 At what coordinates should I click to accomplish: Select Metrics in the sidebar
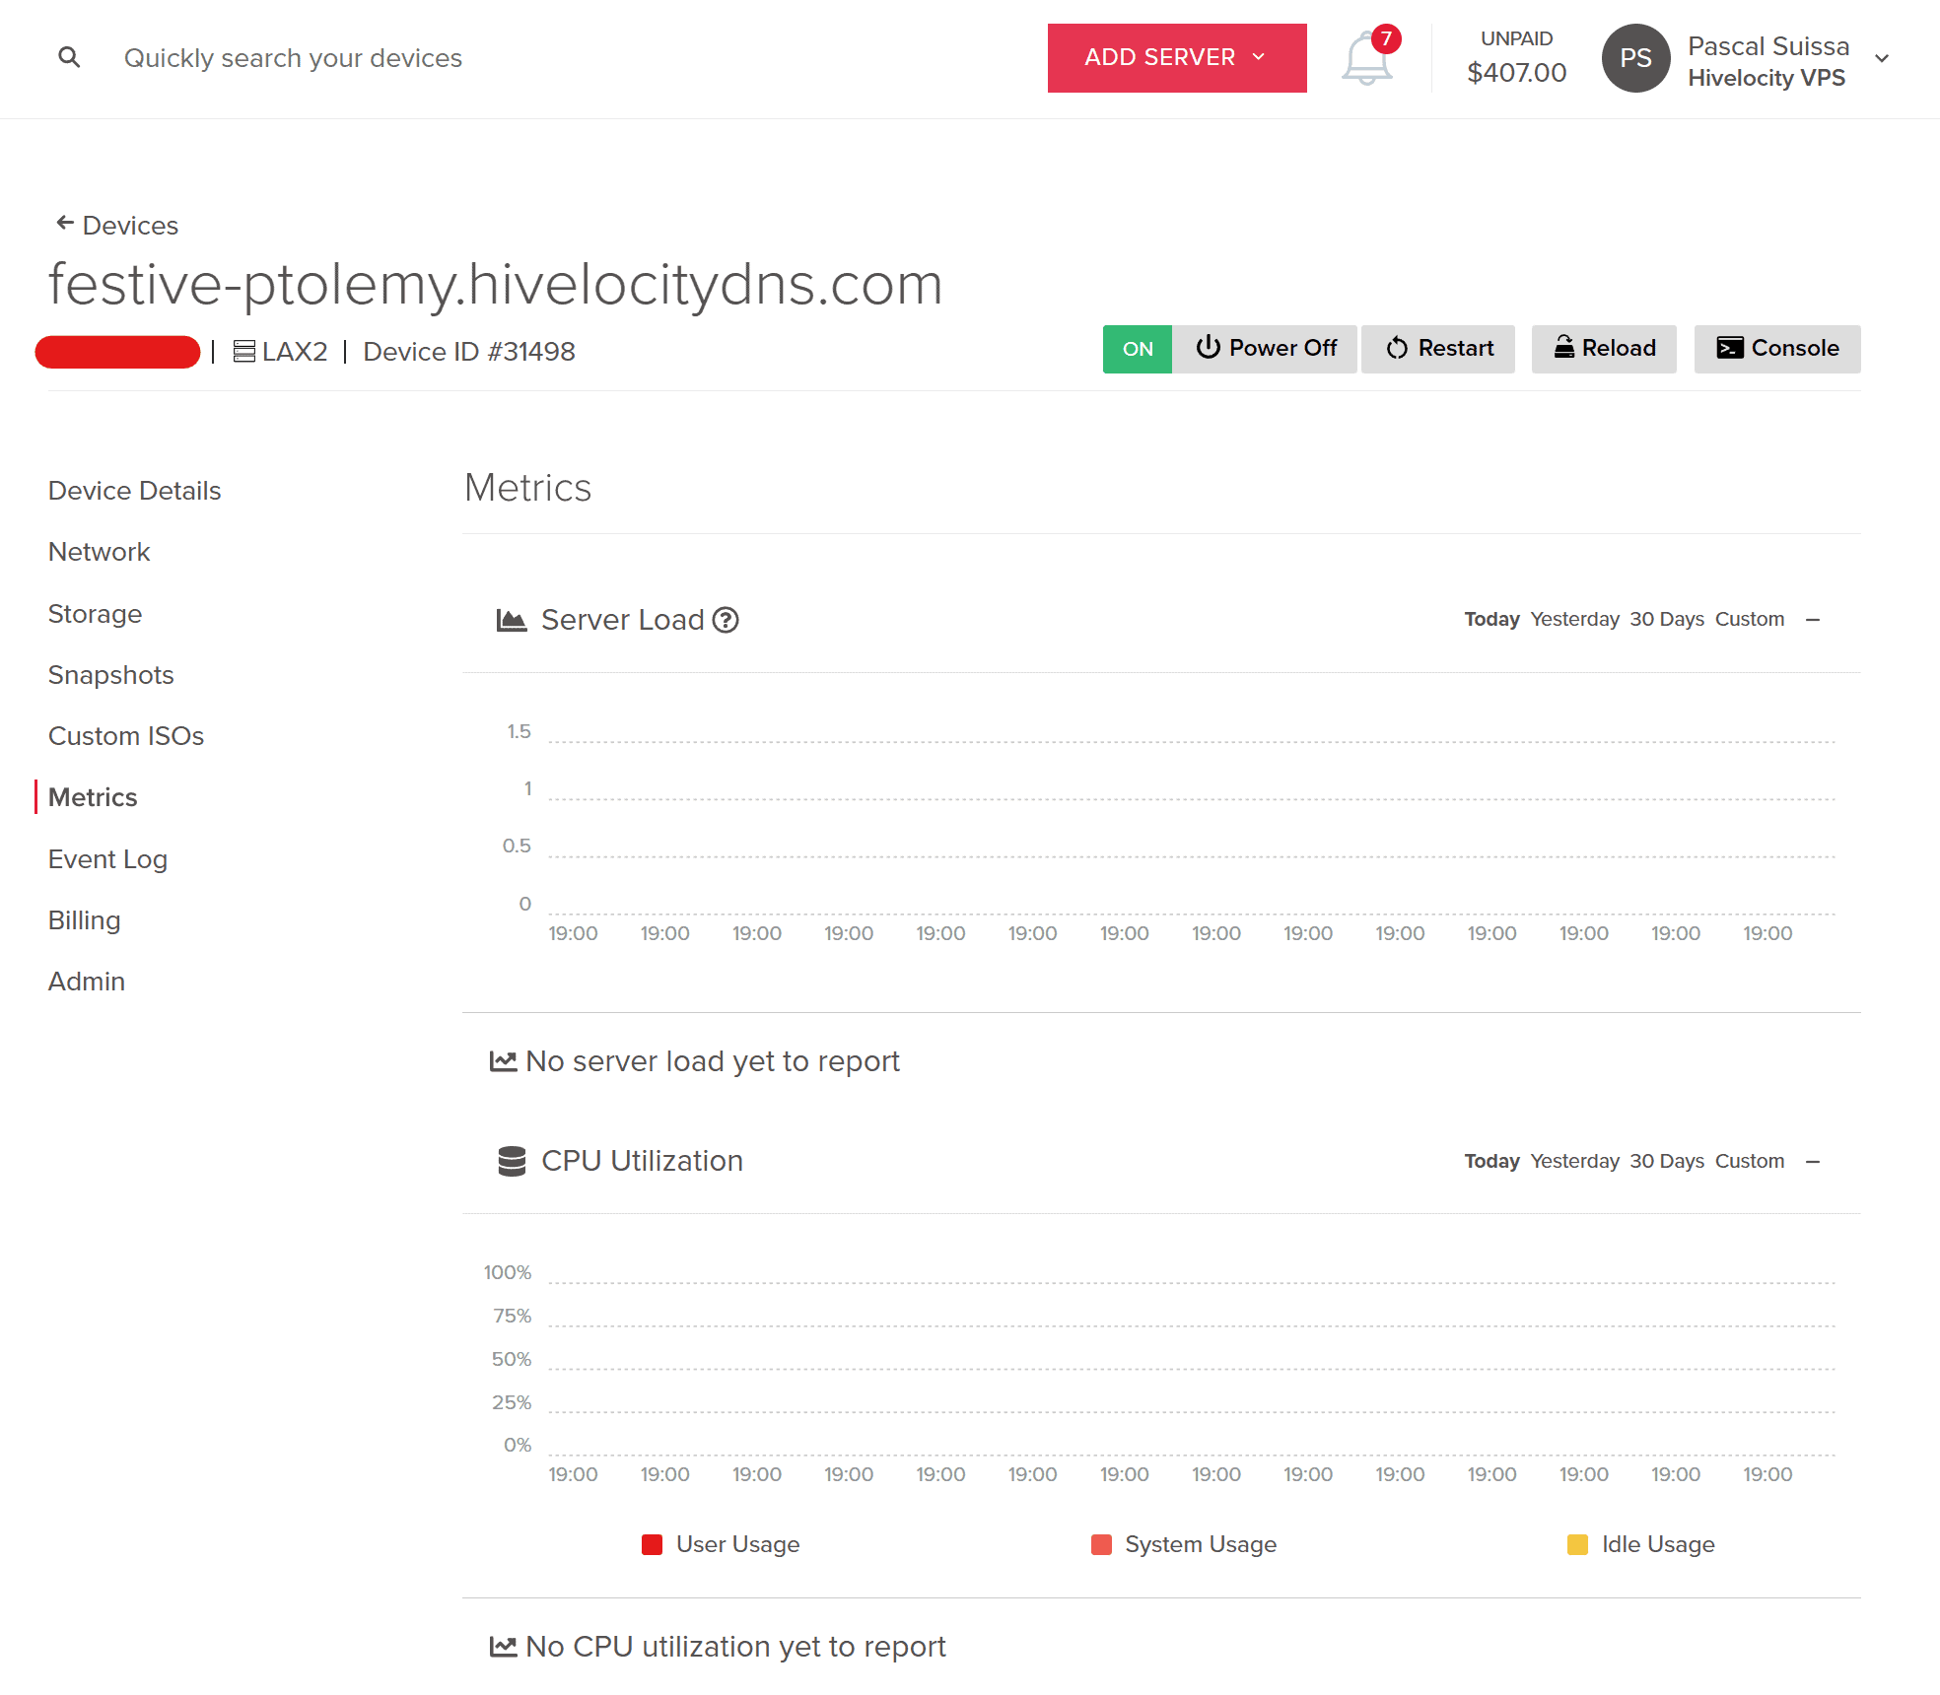point(93,796)
